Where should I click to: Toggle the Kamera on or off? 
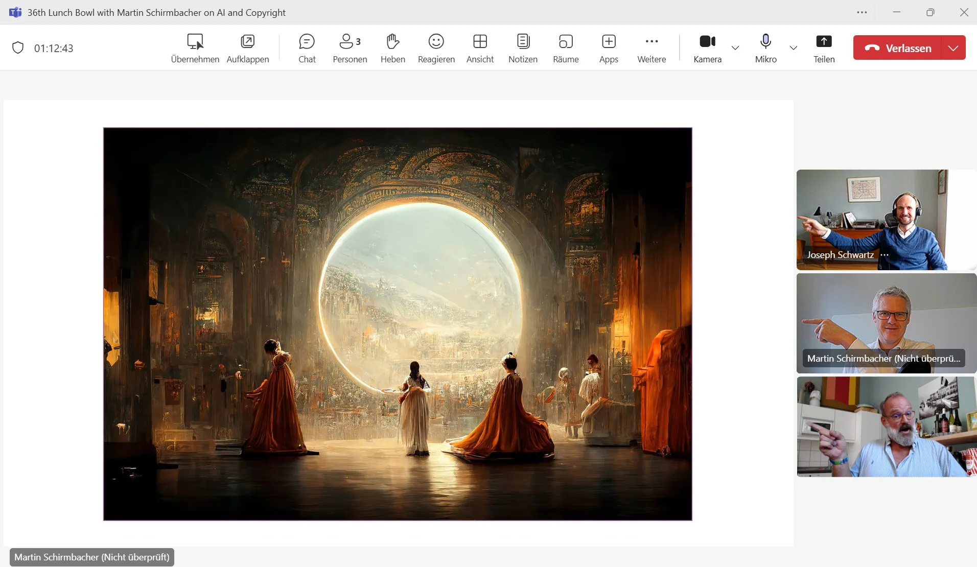click(x=707, y=48)
